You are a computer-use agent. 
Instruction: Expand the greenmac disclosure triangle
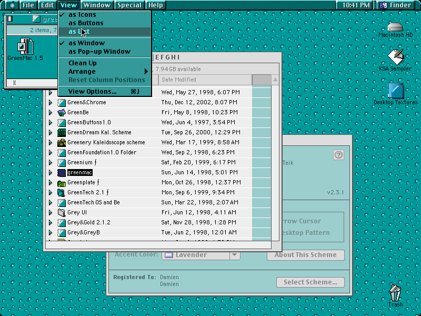click(51, 173)
